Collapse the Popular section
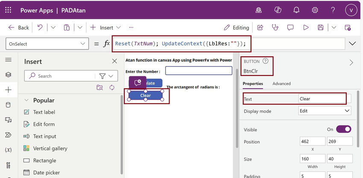This screenshot has width=363, height=178. (26, 100)
